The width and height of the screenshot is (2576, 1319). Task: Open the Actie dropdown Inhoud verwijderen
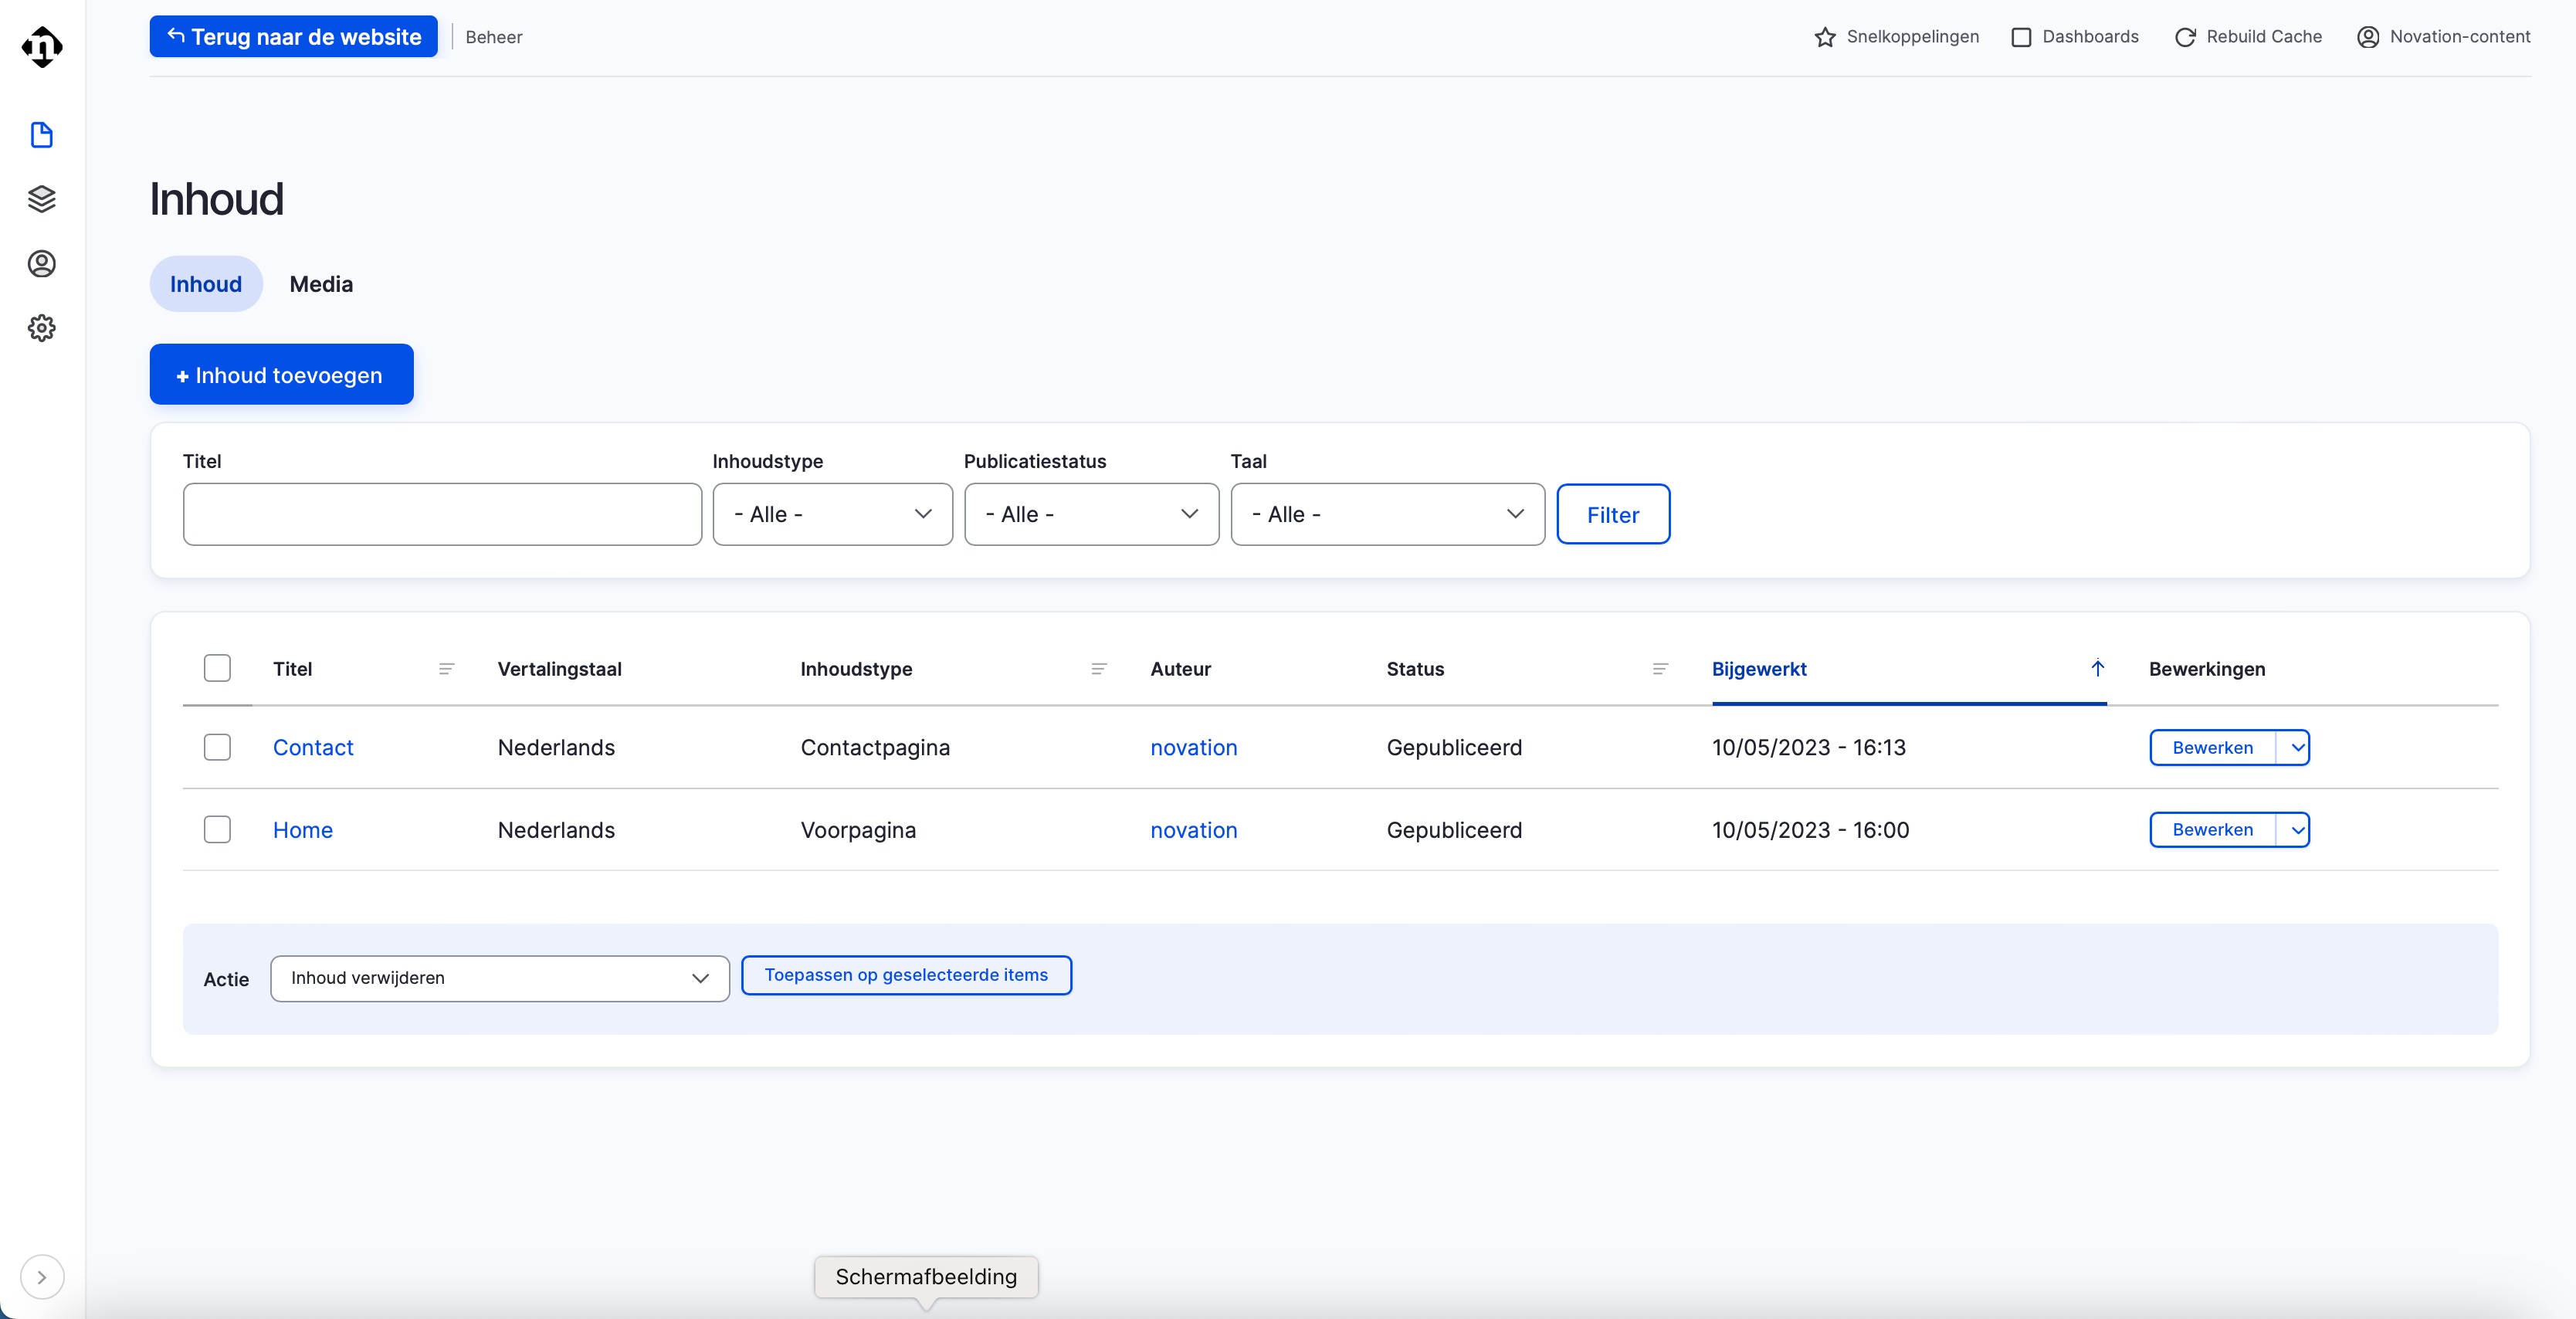coord(499,978)
